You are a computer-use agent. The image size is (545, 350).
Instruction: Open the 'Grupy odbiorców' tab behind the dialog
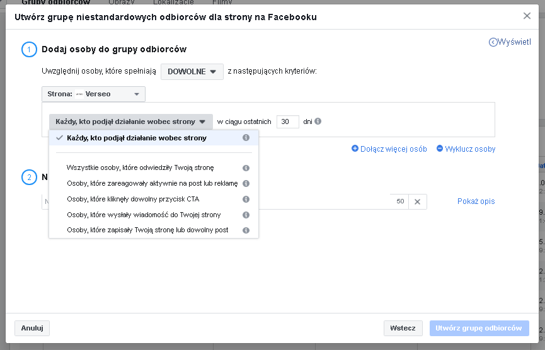55,2
